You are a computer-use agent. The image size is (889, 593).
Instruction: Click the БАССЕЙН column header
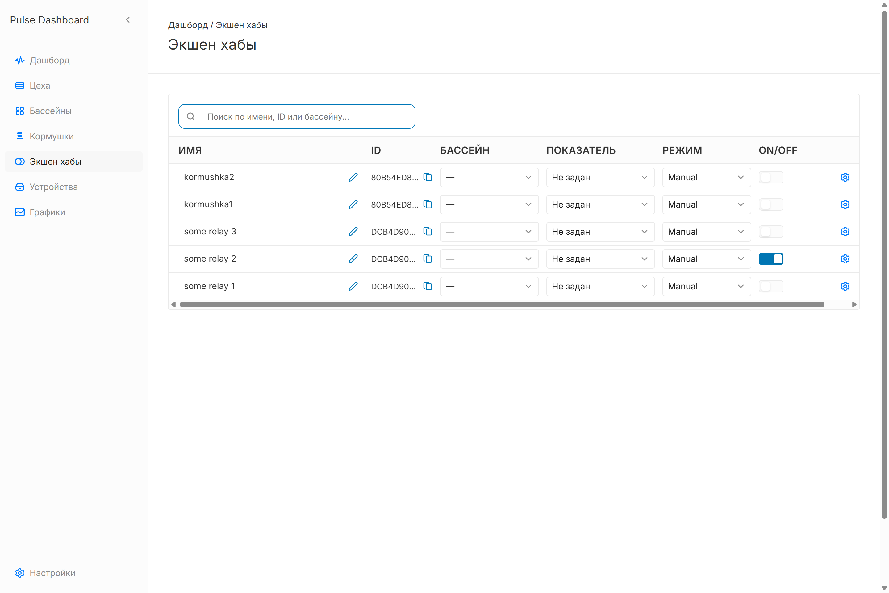click(465, 150)
